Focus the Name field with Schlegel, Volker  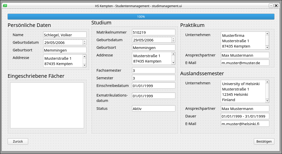pyautogui.click(x=65, y=35)
